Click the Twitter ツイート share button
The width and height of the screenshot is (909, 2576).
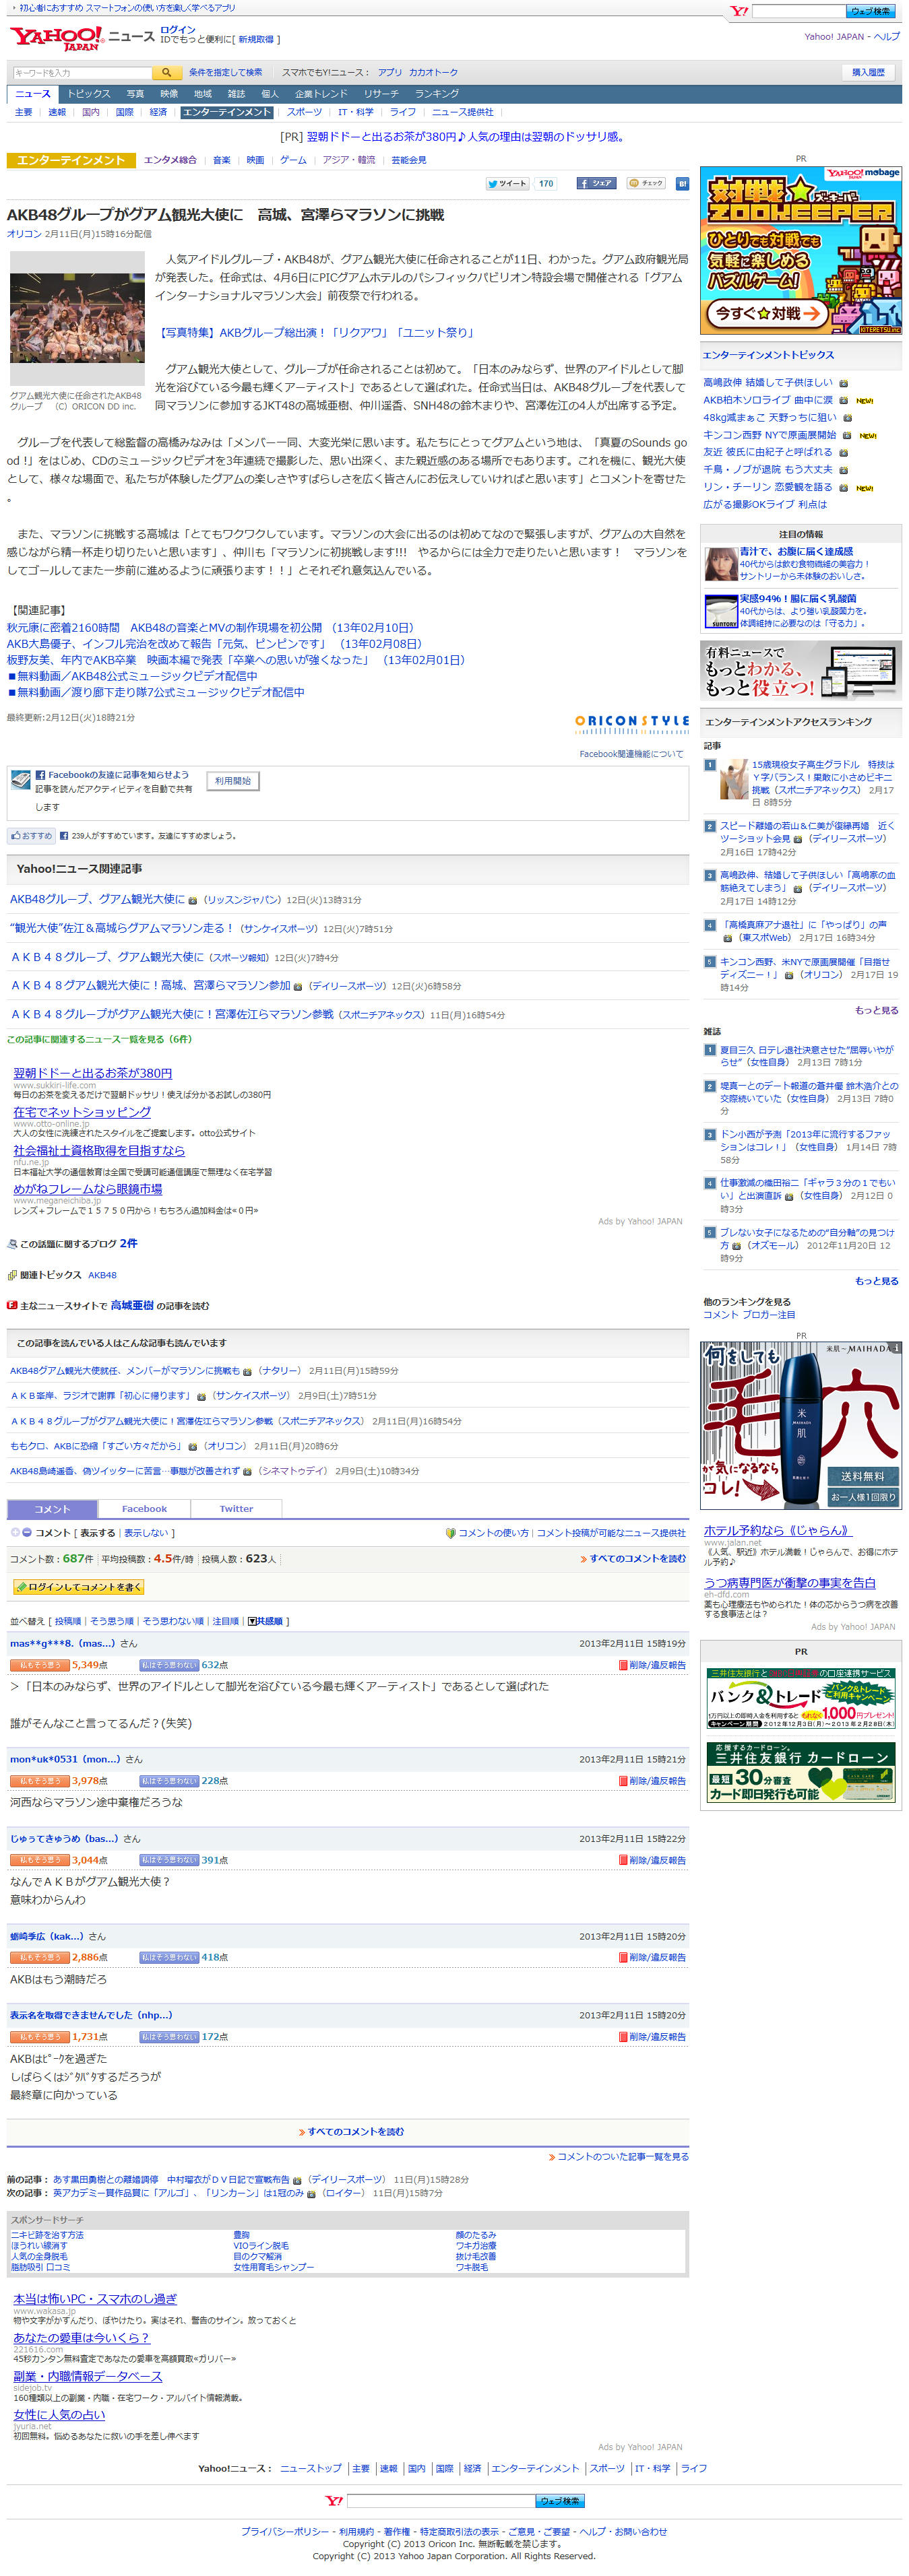pyautogui.click(x=507, y=183)
